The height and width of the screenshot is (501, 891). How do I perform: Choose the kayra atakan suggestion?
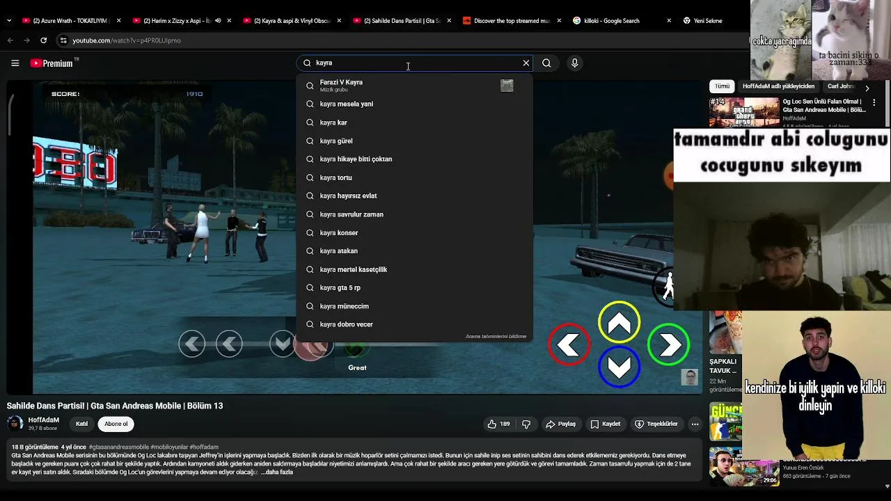pyautogui.click(x=415, y=250)
